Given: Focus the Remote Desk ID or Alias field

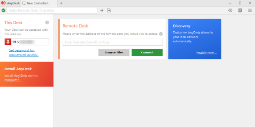Looking at the screenshot, I should (x=113, y=42).
